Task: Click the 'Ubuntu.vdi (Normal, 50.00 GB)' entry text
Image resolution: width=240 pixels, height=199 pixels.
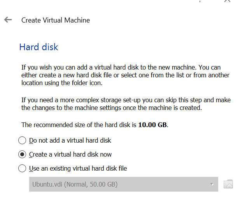Action: [x=75, y=184]
